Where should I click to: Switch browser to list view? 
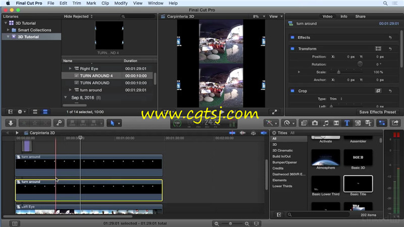tap(45, 111)
